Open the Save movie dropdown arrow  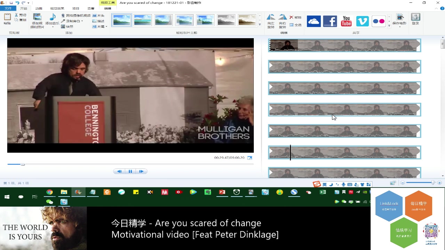399,27
